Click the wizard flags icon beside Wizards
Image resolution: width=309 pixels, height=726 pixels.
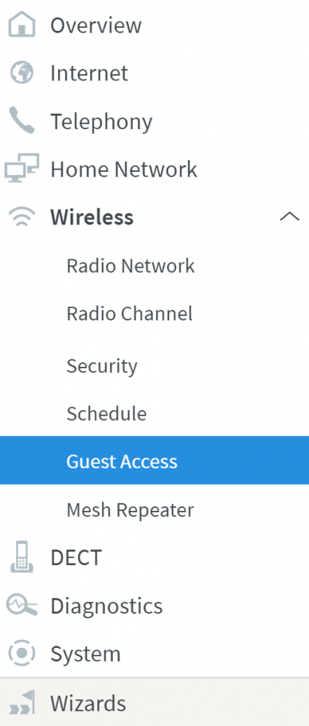(22, 703)
